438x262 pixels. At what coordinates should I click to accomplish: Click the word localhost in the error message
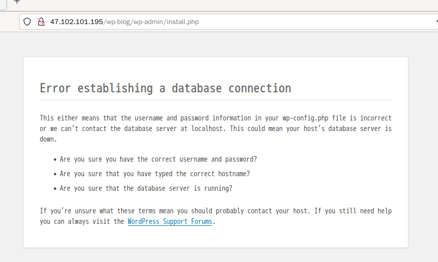tap(207, 129)
